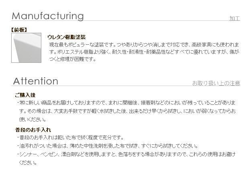
Task: Click the divider line under the Attention heading
Action: point(125,86)
